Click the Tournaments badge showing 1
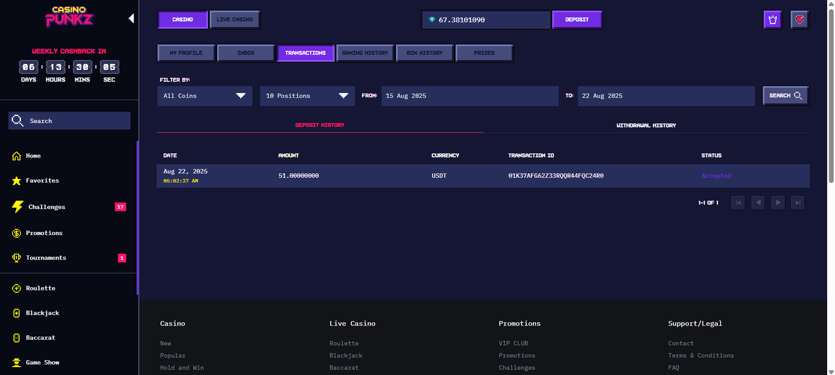This screenshot has height=375, width=835. coord(122,258)
